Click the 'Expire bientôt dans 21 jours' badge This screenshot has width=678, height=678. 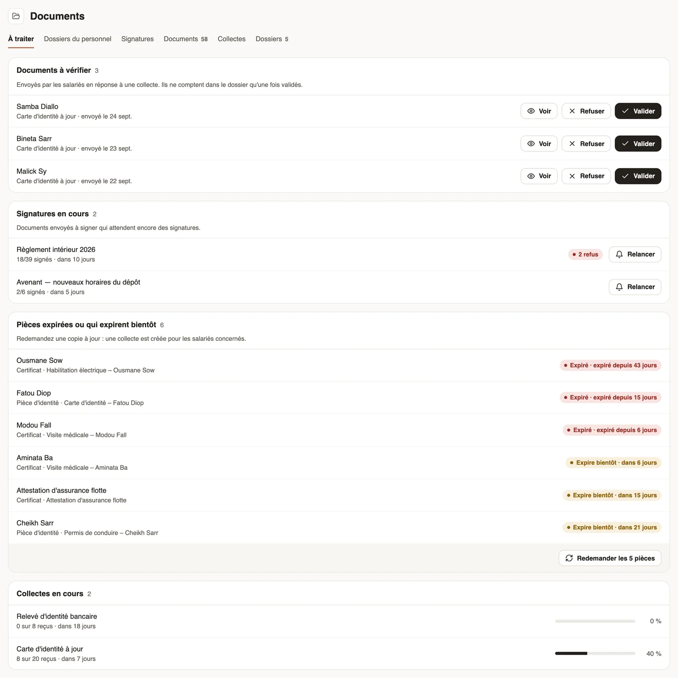click(x=612, y=527)
